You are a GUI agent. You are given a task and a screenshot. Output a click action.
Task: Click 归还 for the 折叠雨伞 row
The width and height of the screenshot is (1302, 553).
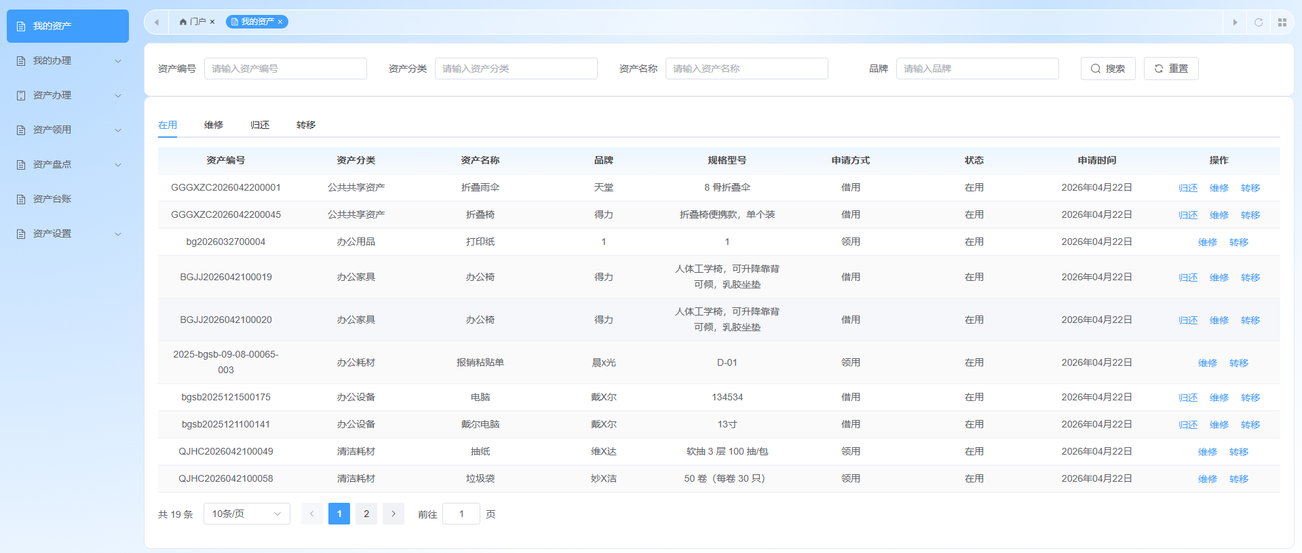point(1188,188)
